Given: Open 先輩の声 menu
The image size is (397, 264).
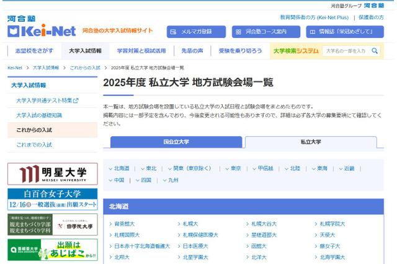Looking at the screenshot, I should click(x=192, y=51).
